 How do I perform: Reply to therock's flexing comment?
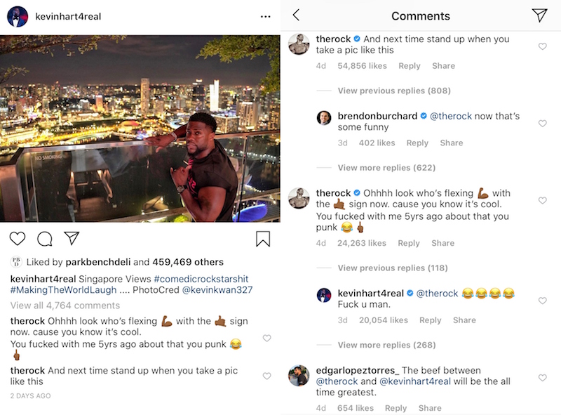tap(409, 243)
